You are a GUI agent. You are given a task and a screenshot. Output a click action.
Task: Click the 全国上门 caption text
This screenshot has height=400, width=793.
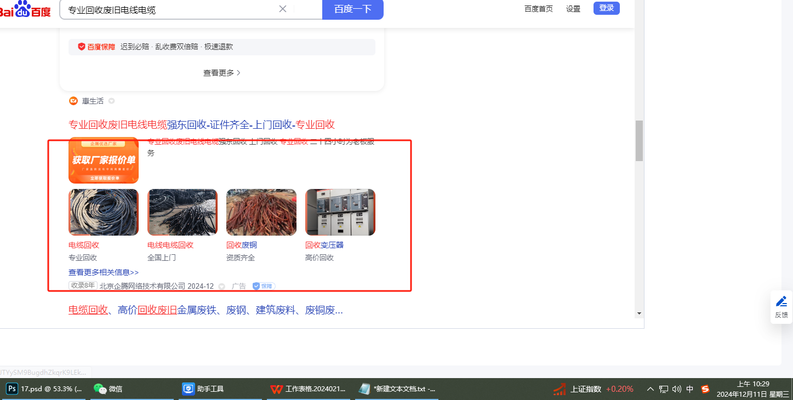[x=162, y=258]
